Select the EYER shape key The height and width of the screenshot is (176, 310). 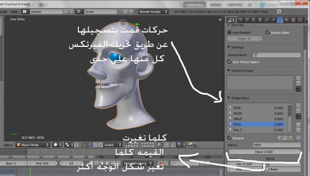click(256, 108)
